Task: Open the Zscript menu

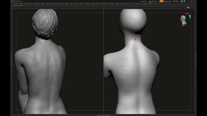Action: (150, 4)
